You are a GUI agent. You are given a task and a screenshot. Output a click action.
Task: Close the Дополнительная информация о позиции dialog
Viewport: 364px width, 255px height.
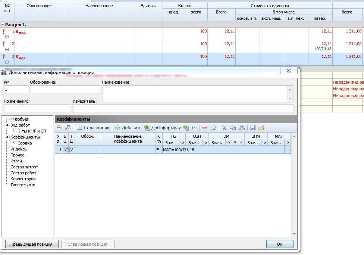point(289,71)
